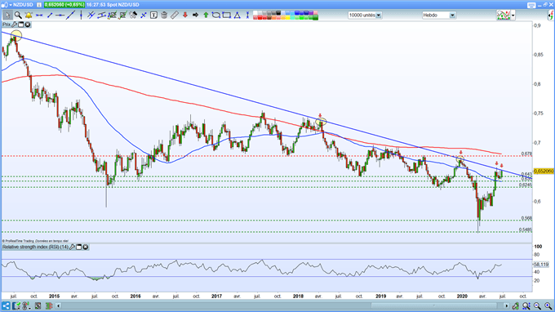Click the green price change badge in title

[64, 5]
